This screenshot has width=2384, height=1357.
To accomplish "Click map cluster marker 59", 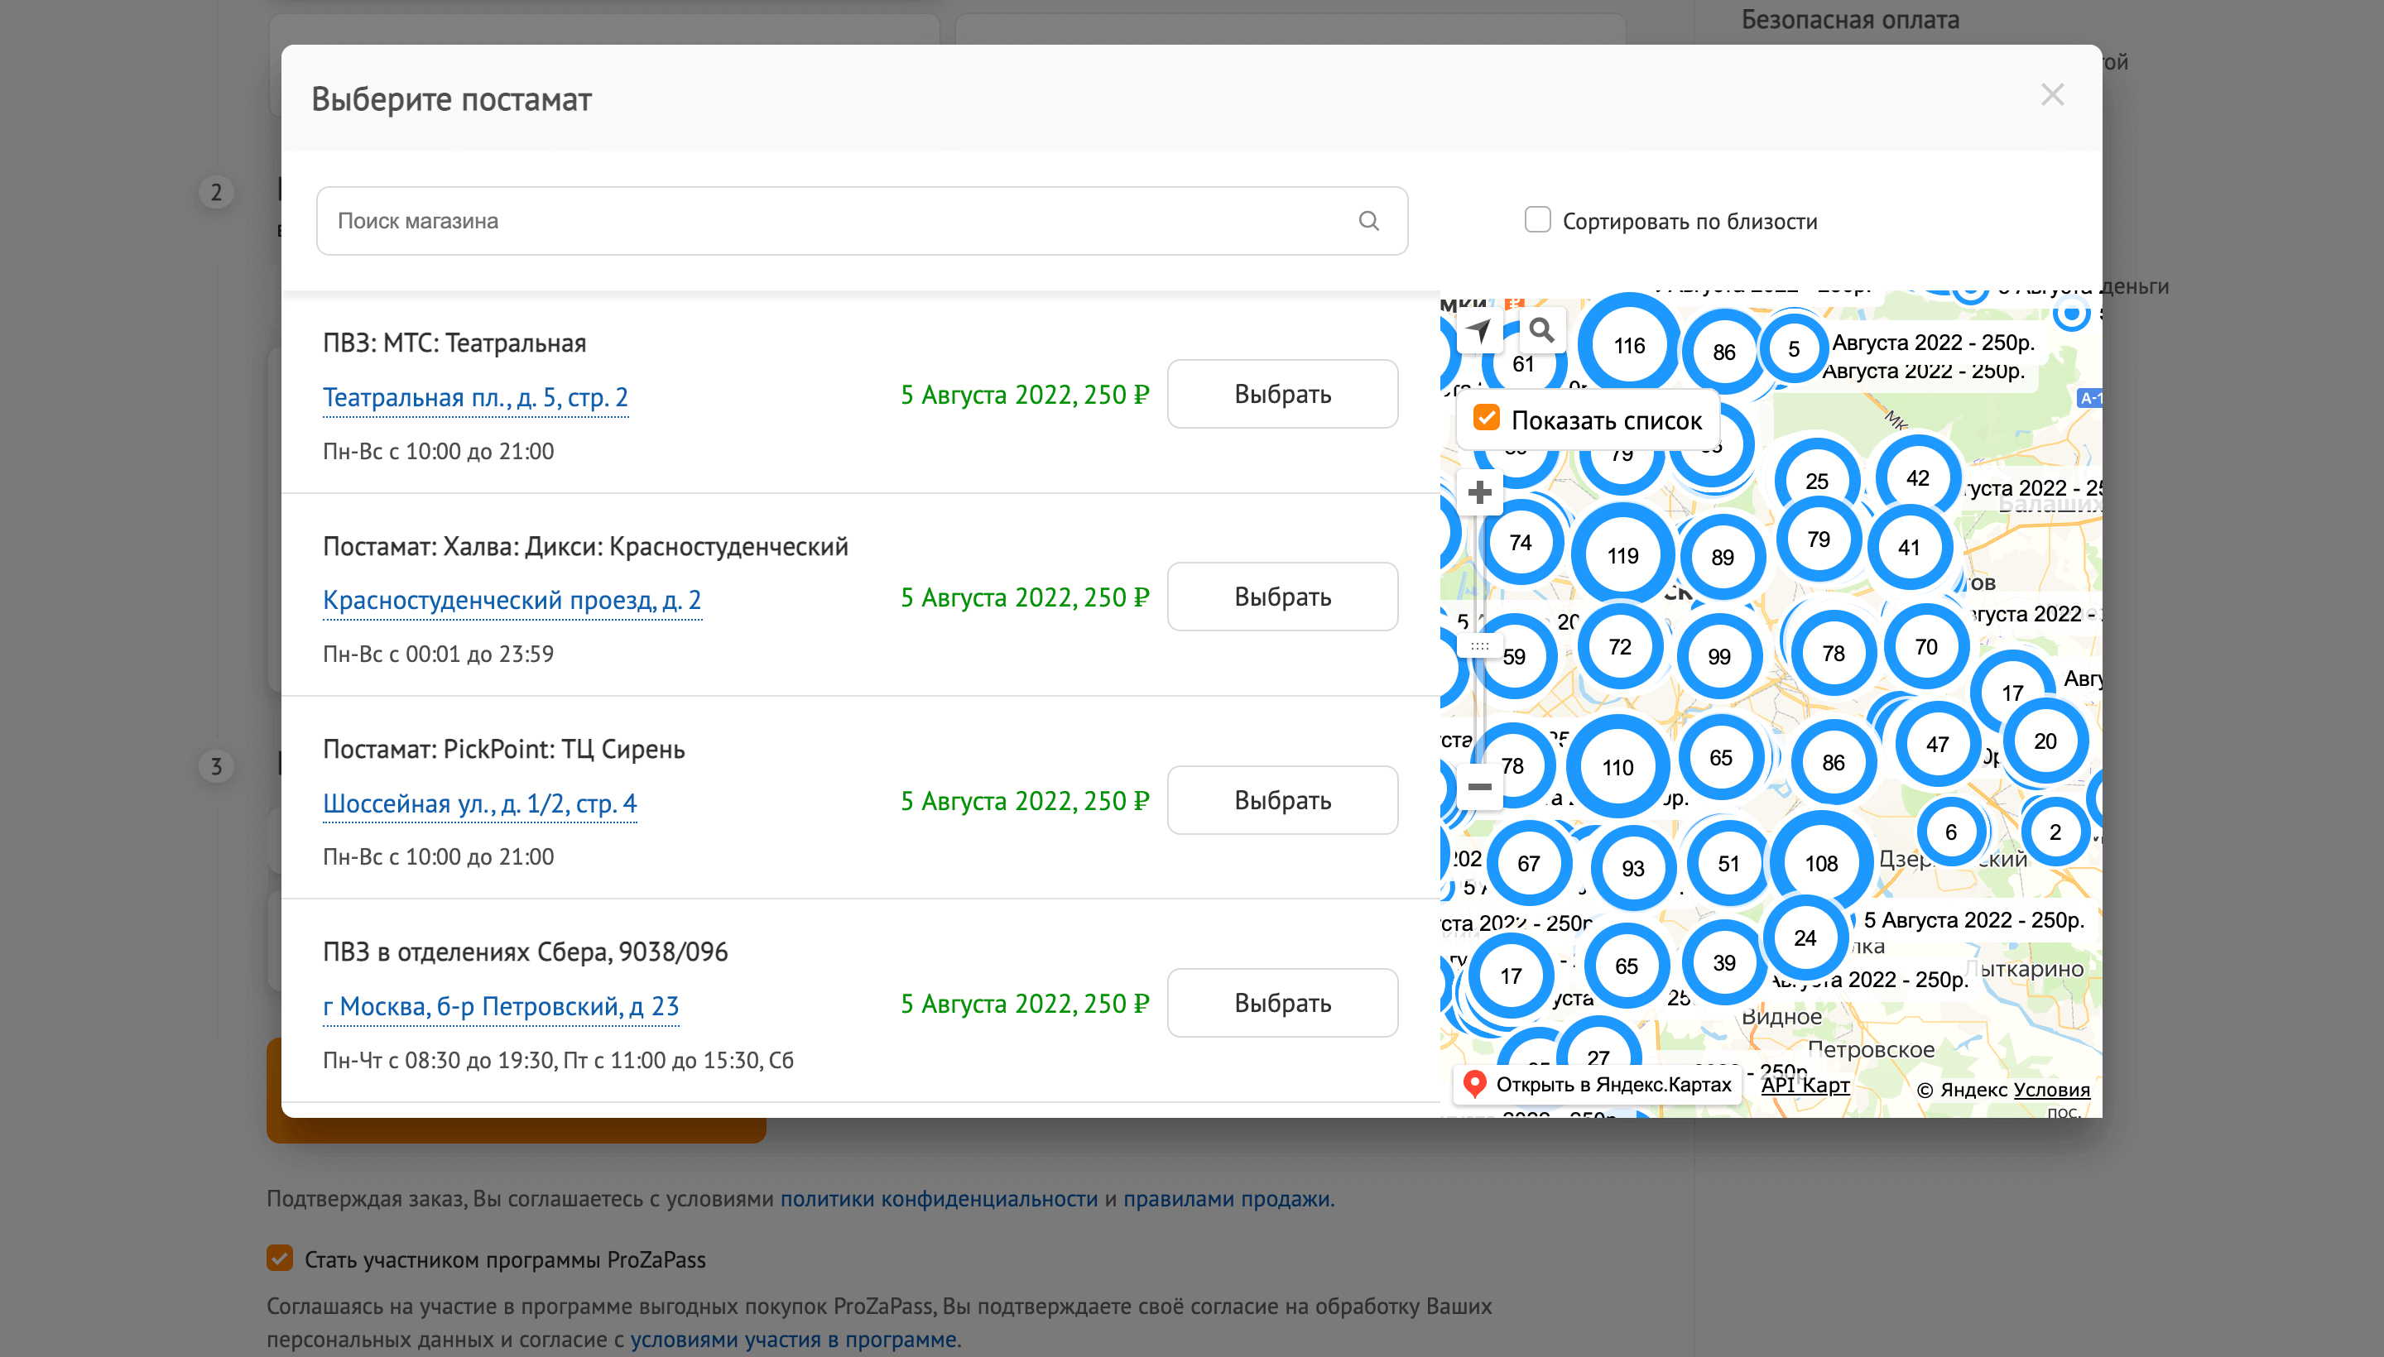I will pyautogui.click(x=1513, y=657).
